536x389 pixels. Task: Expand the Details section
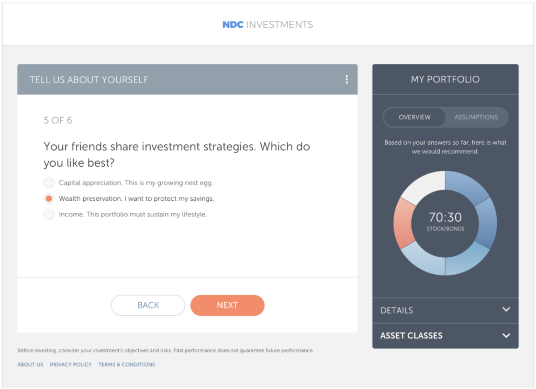(445, 310)
